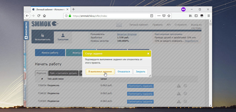
Task: Block task 724632 with the ban icon
Action: [x=185, y=94]
